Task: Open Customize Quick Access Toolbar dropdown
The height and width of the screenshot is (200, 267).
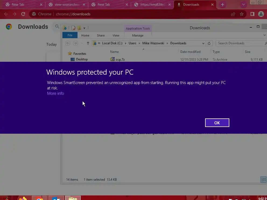Action: 84,28
